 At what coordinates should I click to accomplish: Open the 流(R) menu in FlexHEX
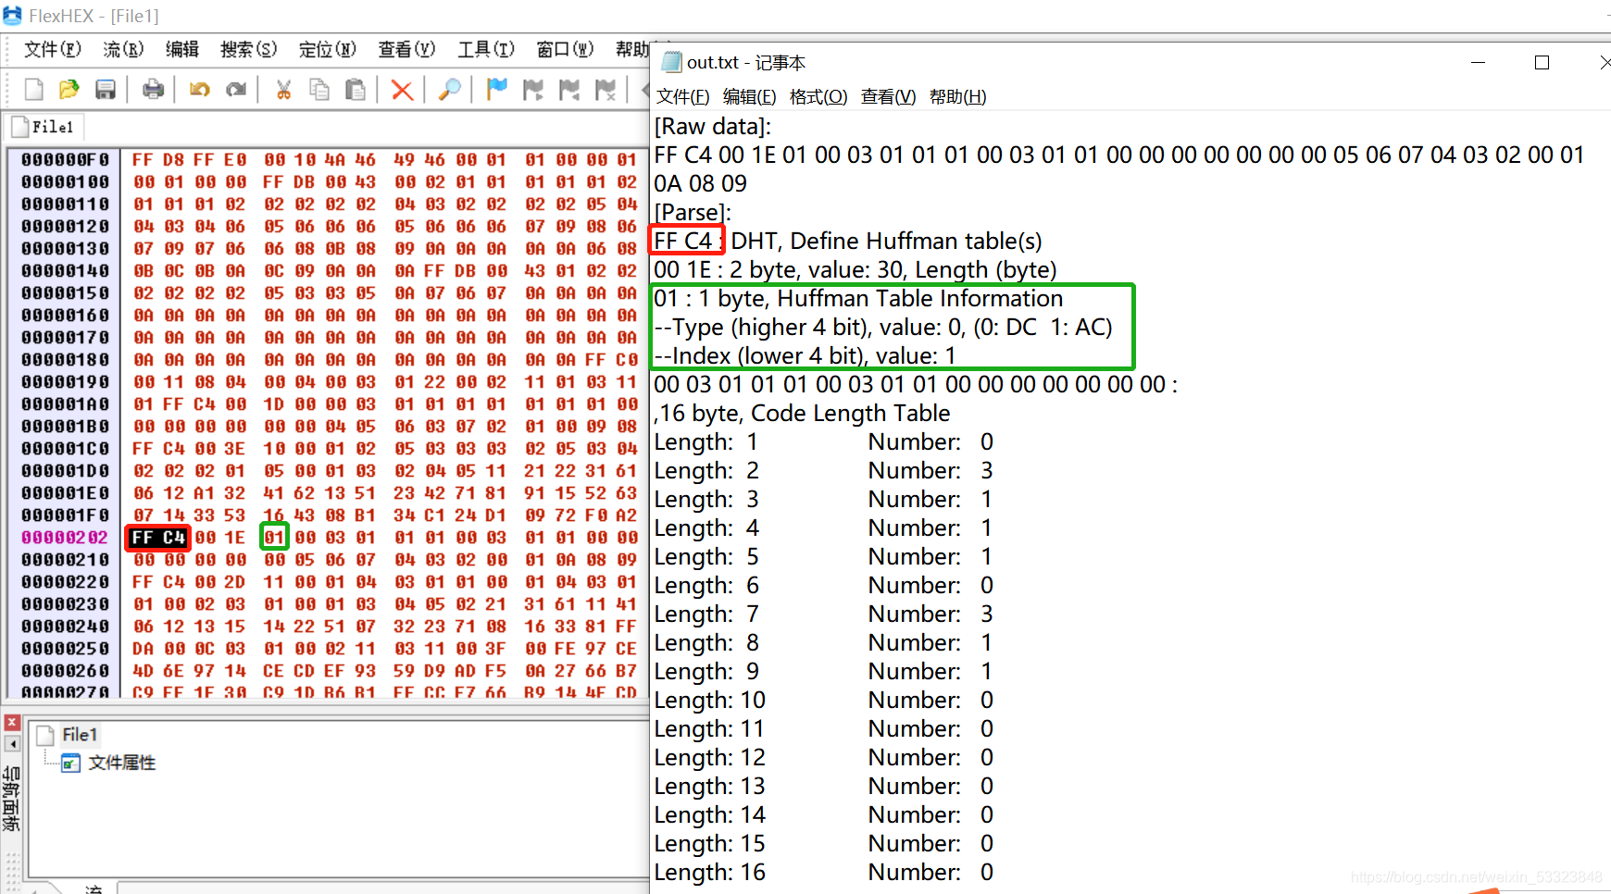pos(123,49)
